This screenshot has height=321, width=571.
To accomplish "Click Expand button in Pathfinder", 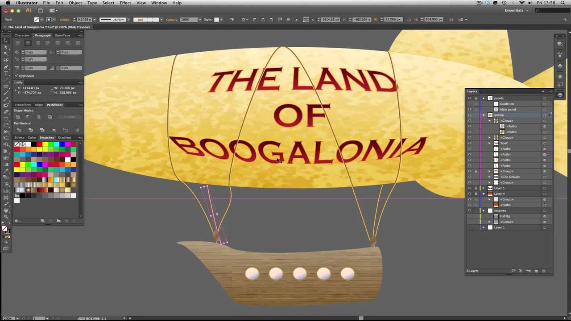I will tap(70, 117).
